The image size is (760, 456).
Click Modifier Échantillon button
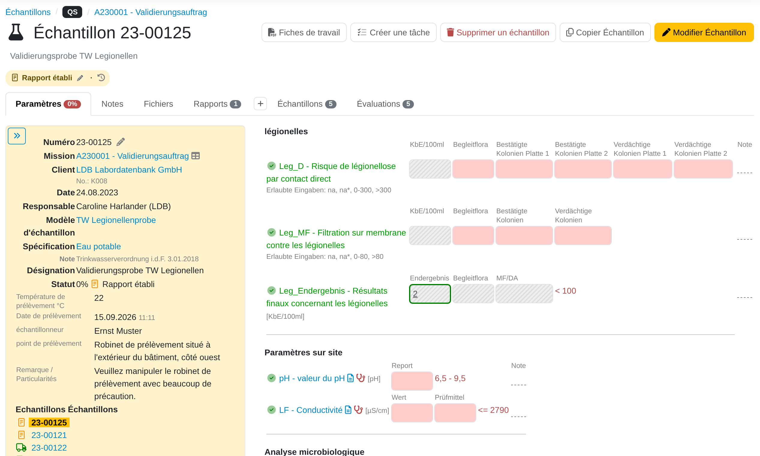[704, 32]
